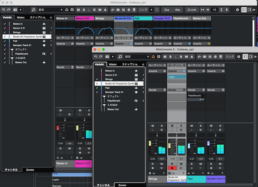Click undo arrow in the main MixConsole toolbar
258x187 pixels.
click(4, 9)
